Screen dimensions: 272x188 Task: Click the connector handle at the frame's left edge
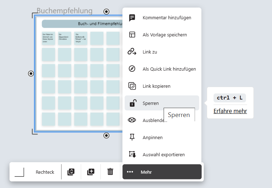pos(31,73)
